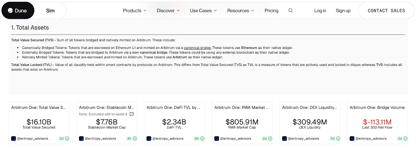Image resolution: width=416 pixels, height=149 pixels.
Task: Click the search magnifier icon in navbar
Action: (x=290, y=11)
